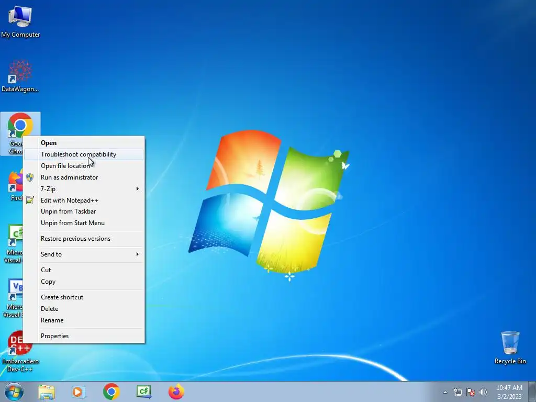The height and width of the screenshot is (402, 536).
Task: Choose Rename in the context menu
Action: [x=84, y=320]
